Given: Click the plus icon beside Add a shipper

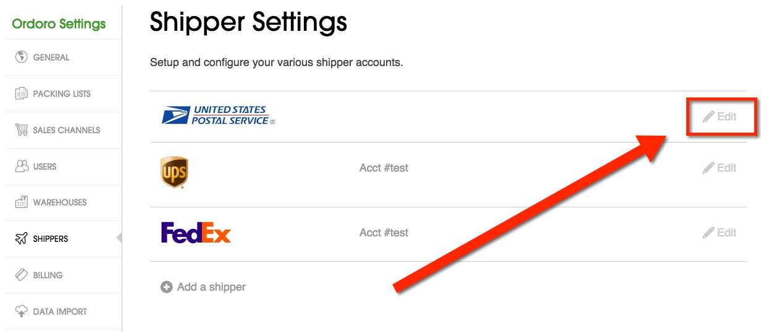Looking at the screenshot, I should [166, 287].
